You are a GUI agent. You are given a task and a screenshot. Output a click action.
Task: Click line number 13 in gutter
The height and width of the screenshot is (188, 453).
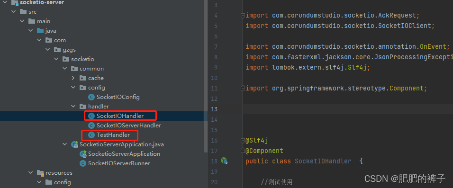click(x=214, y=109)
